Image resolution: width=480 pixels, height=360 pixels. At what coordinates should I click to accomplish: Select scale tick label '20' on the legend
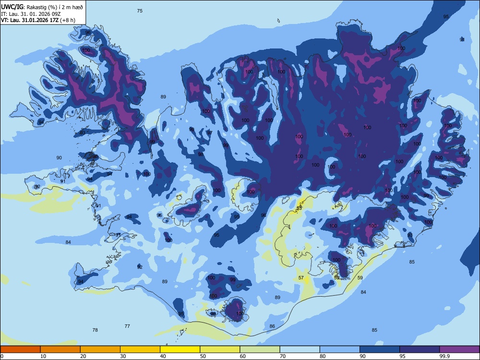click(x=83, y=356)
